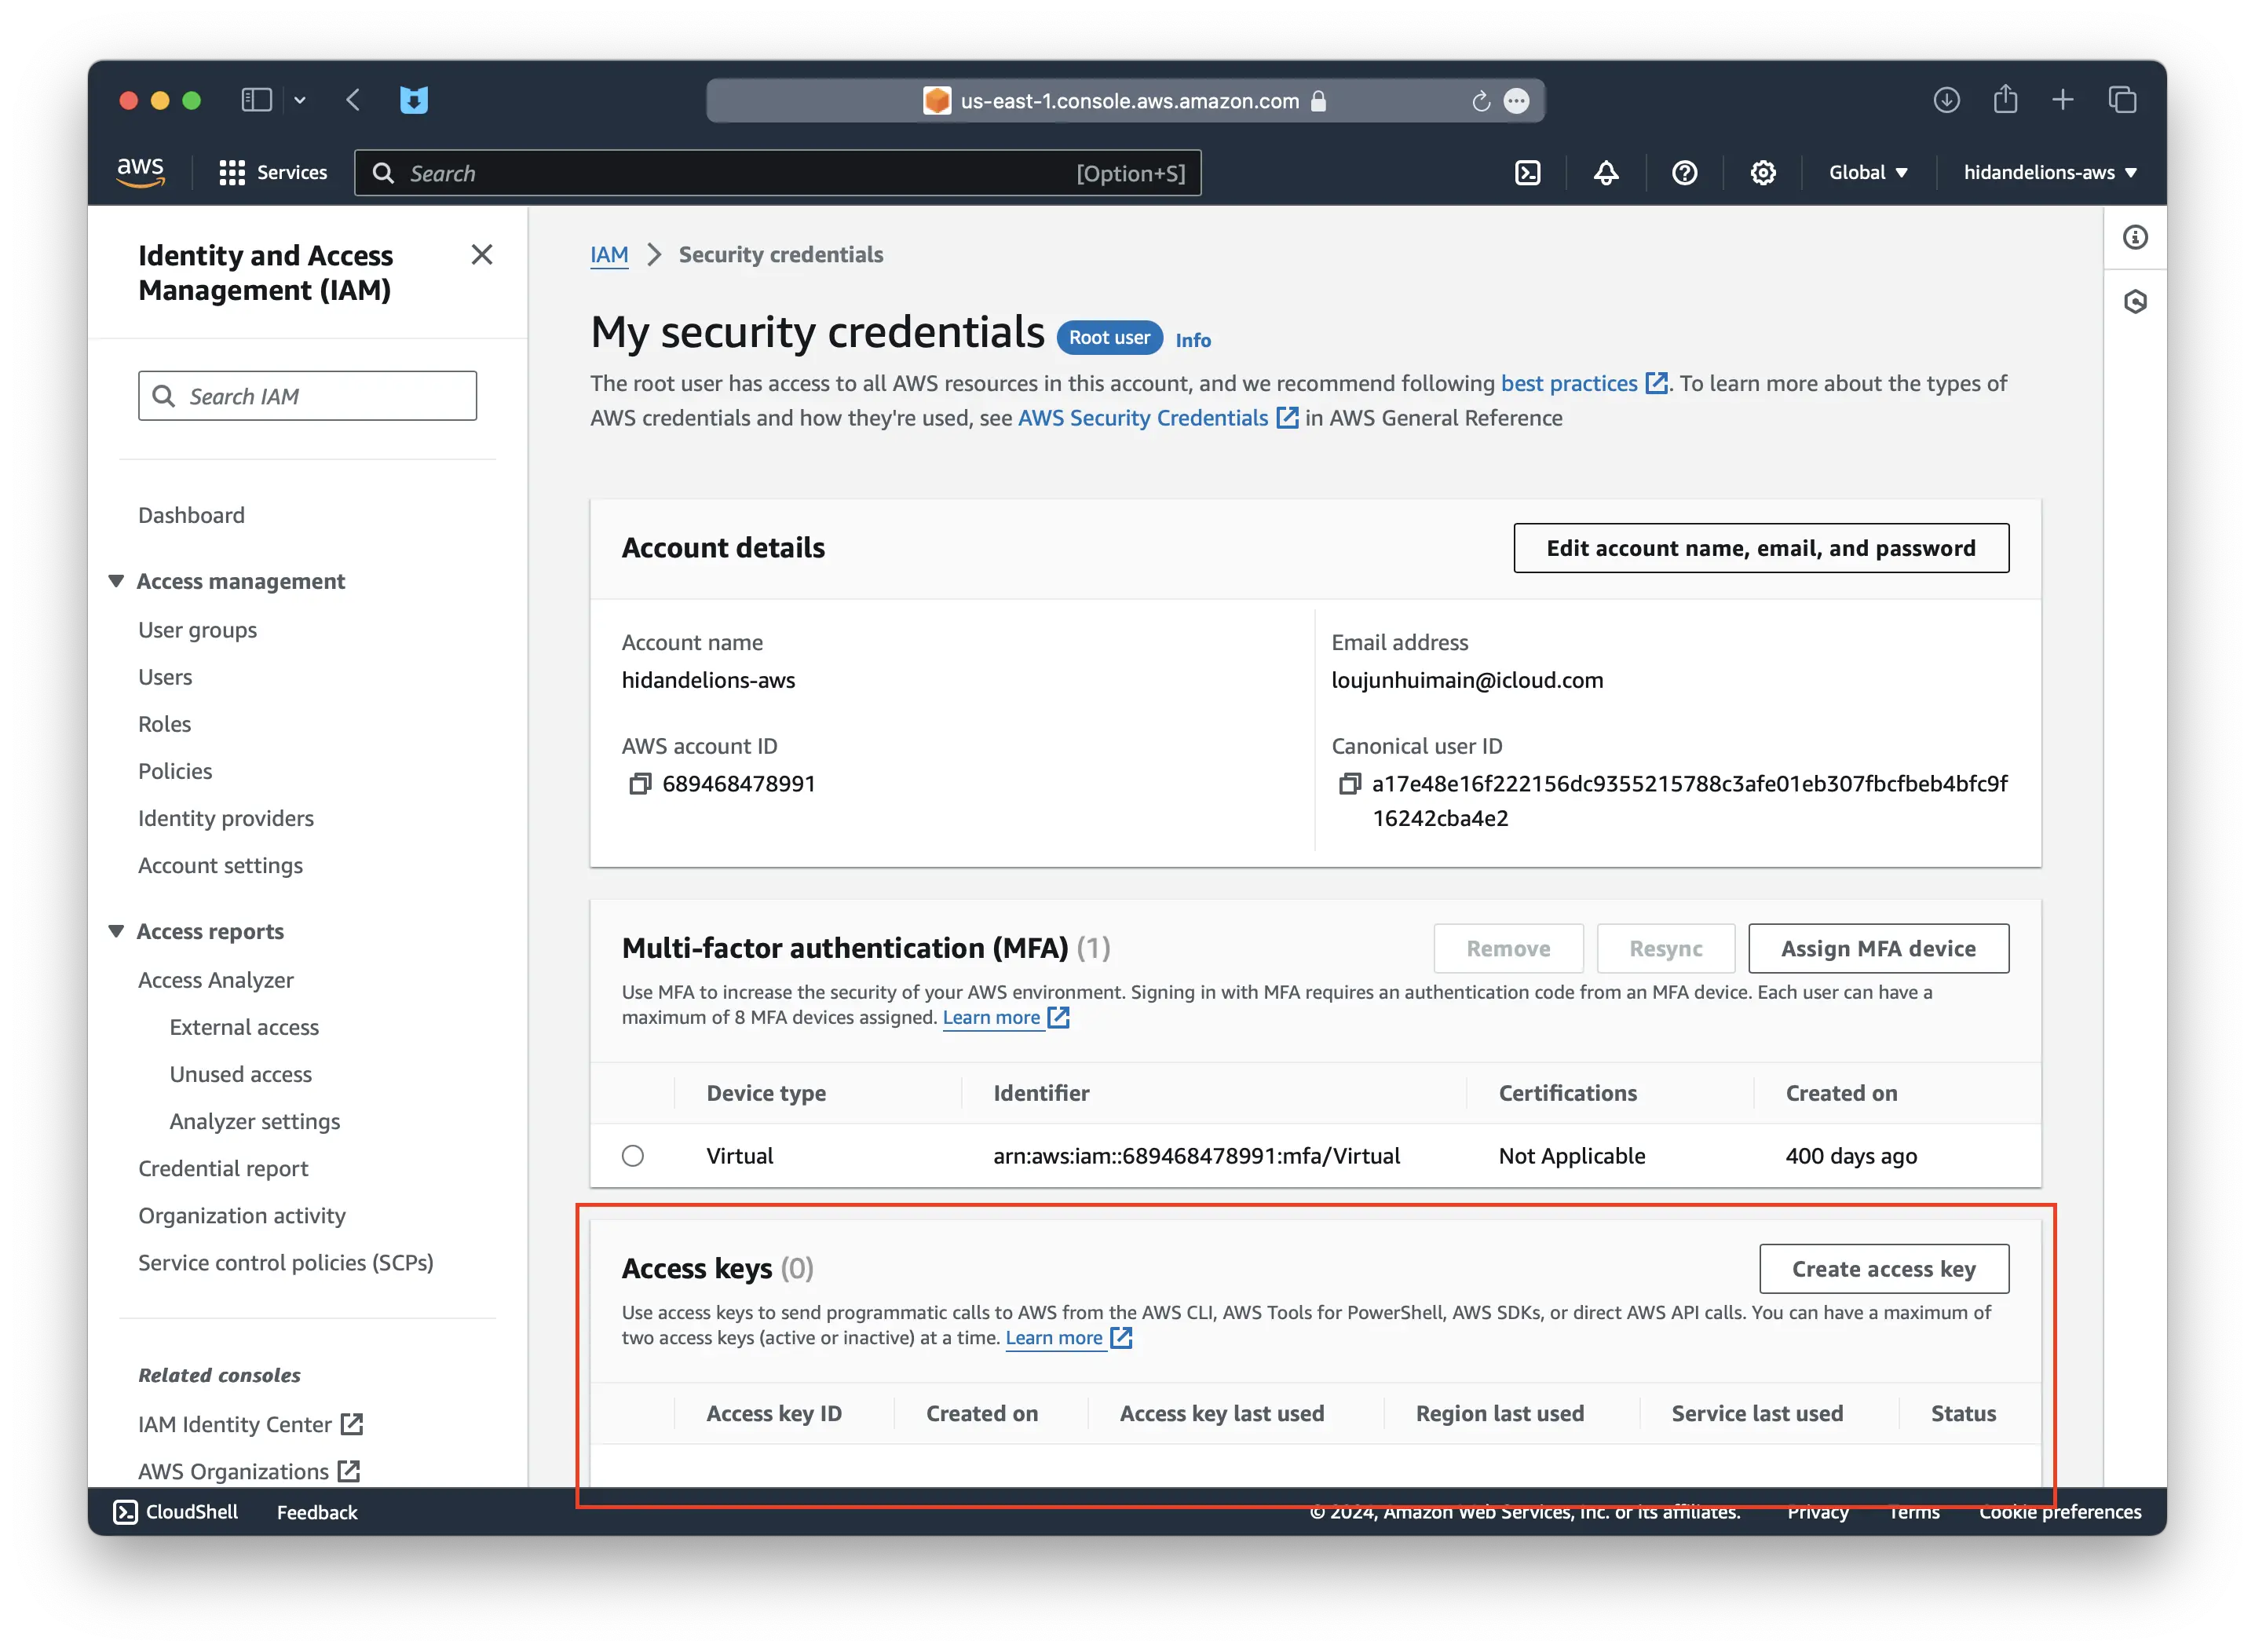Open console settings gear

pos(1762,172)
